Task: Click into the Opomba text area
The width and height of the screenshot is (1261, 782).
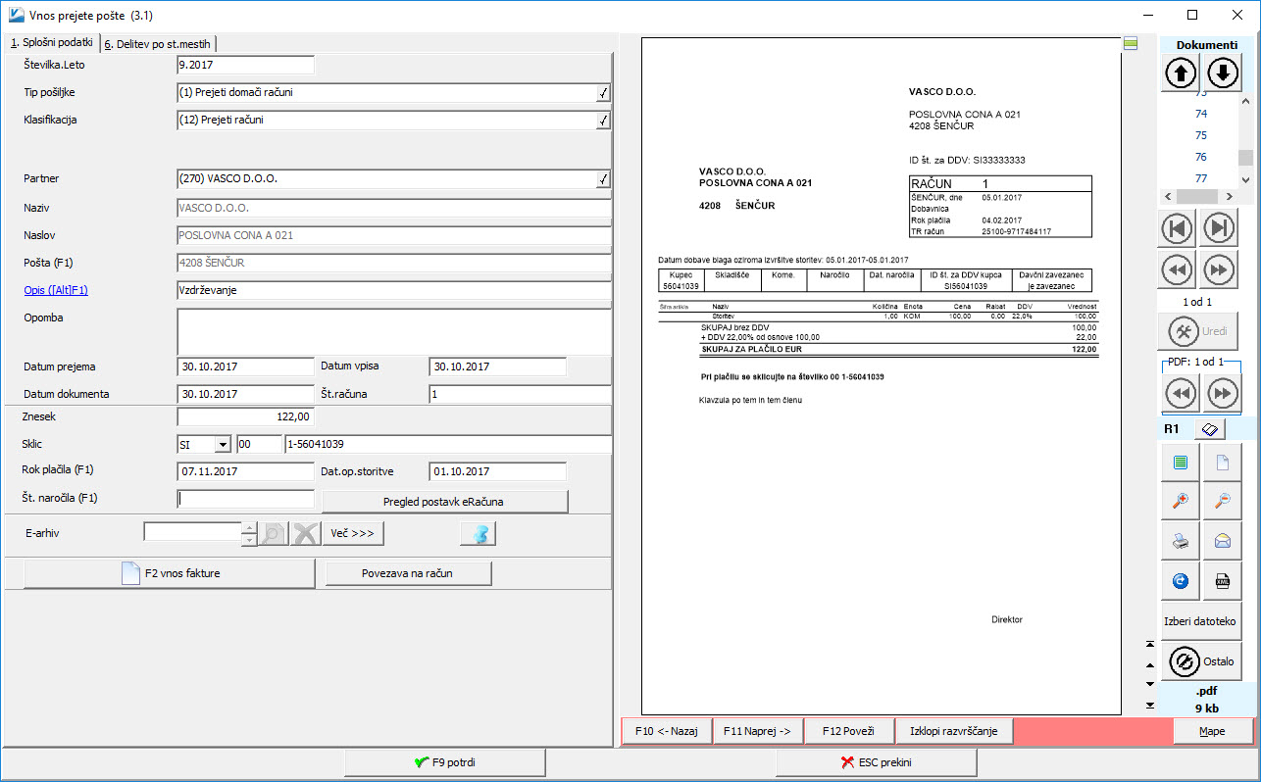Action: coord(394,331)
